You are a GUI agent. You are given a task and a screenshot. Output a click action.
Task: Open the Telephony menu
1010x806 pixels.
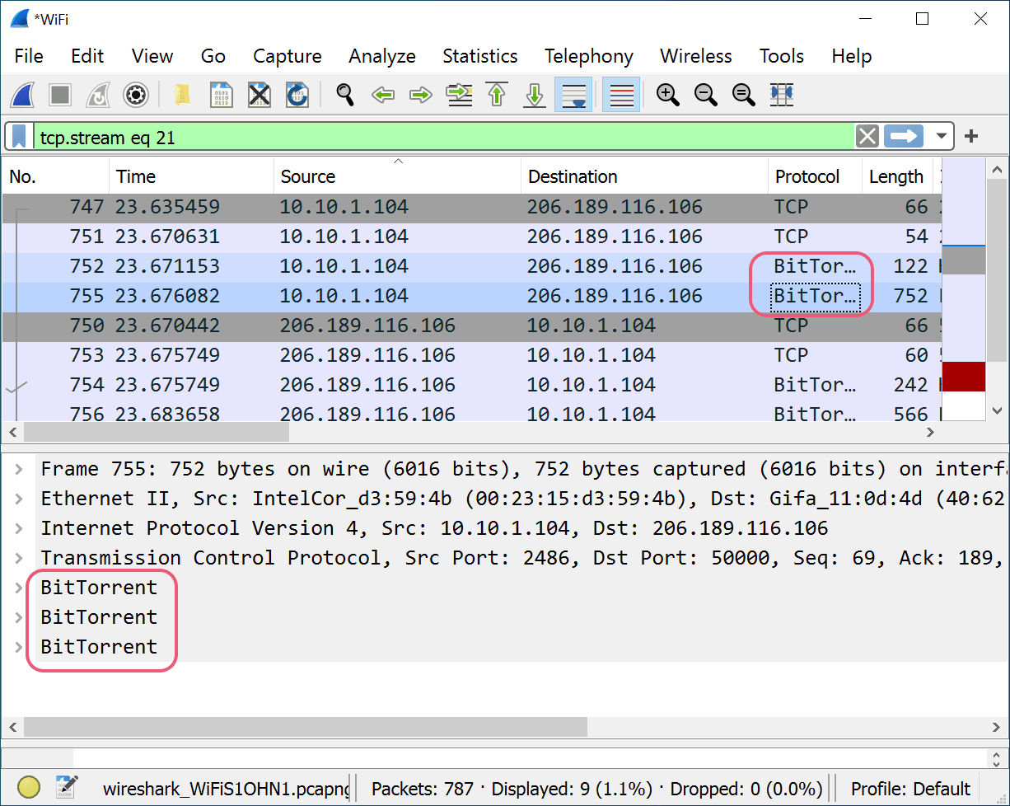(588, 56)
